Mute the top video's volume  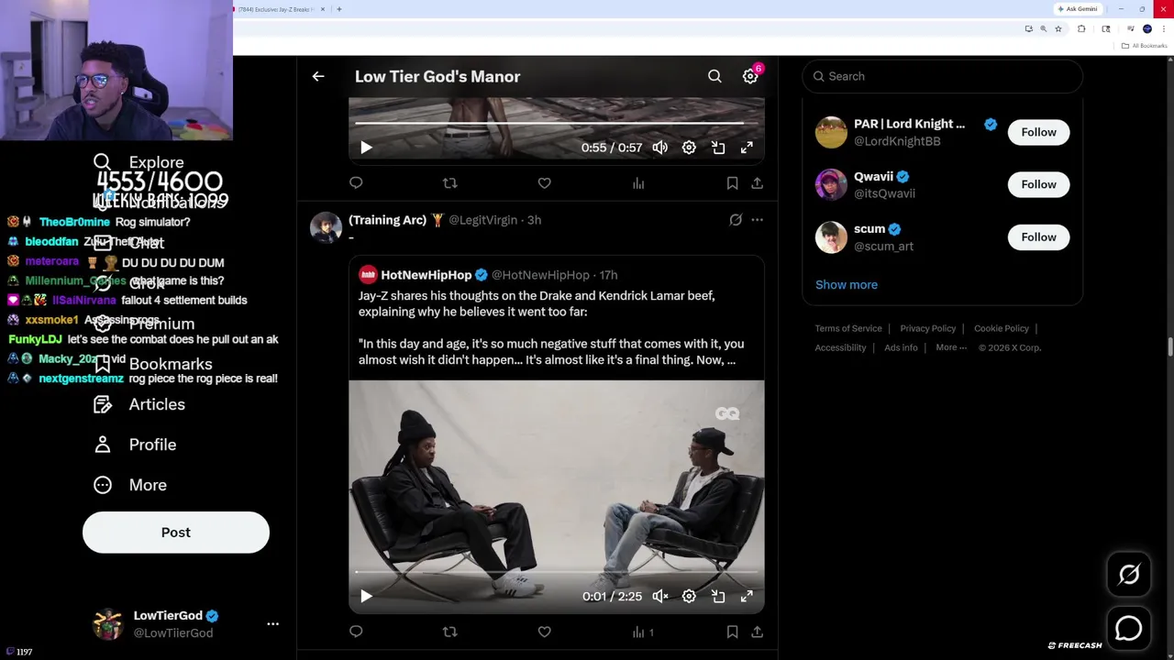click(660, 148)
